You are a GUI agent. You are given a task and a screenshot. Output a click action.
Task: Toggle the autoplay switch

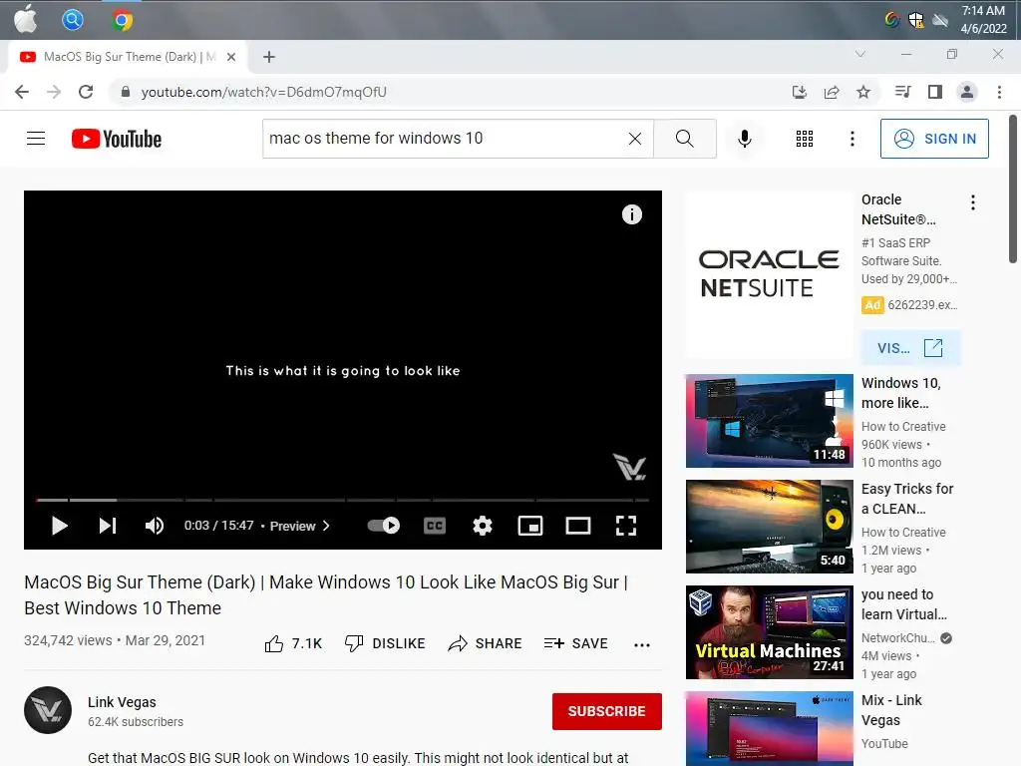[x=384, y=526]
